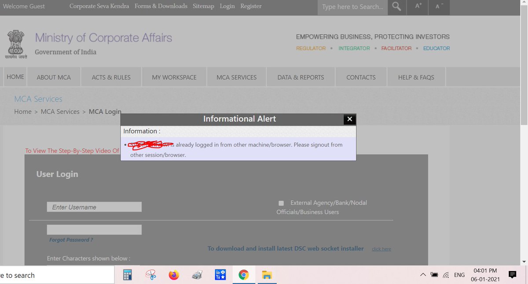Viewport: 528px width, 284px height.
Task: Open the HELP & FAQS menu
Action: (x=416, y=77)
